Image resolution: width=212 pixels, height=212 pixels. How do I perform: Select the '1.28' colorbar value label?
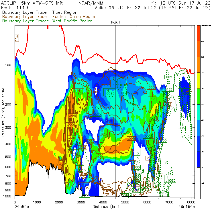click(x=202, y=57)
